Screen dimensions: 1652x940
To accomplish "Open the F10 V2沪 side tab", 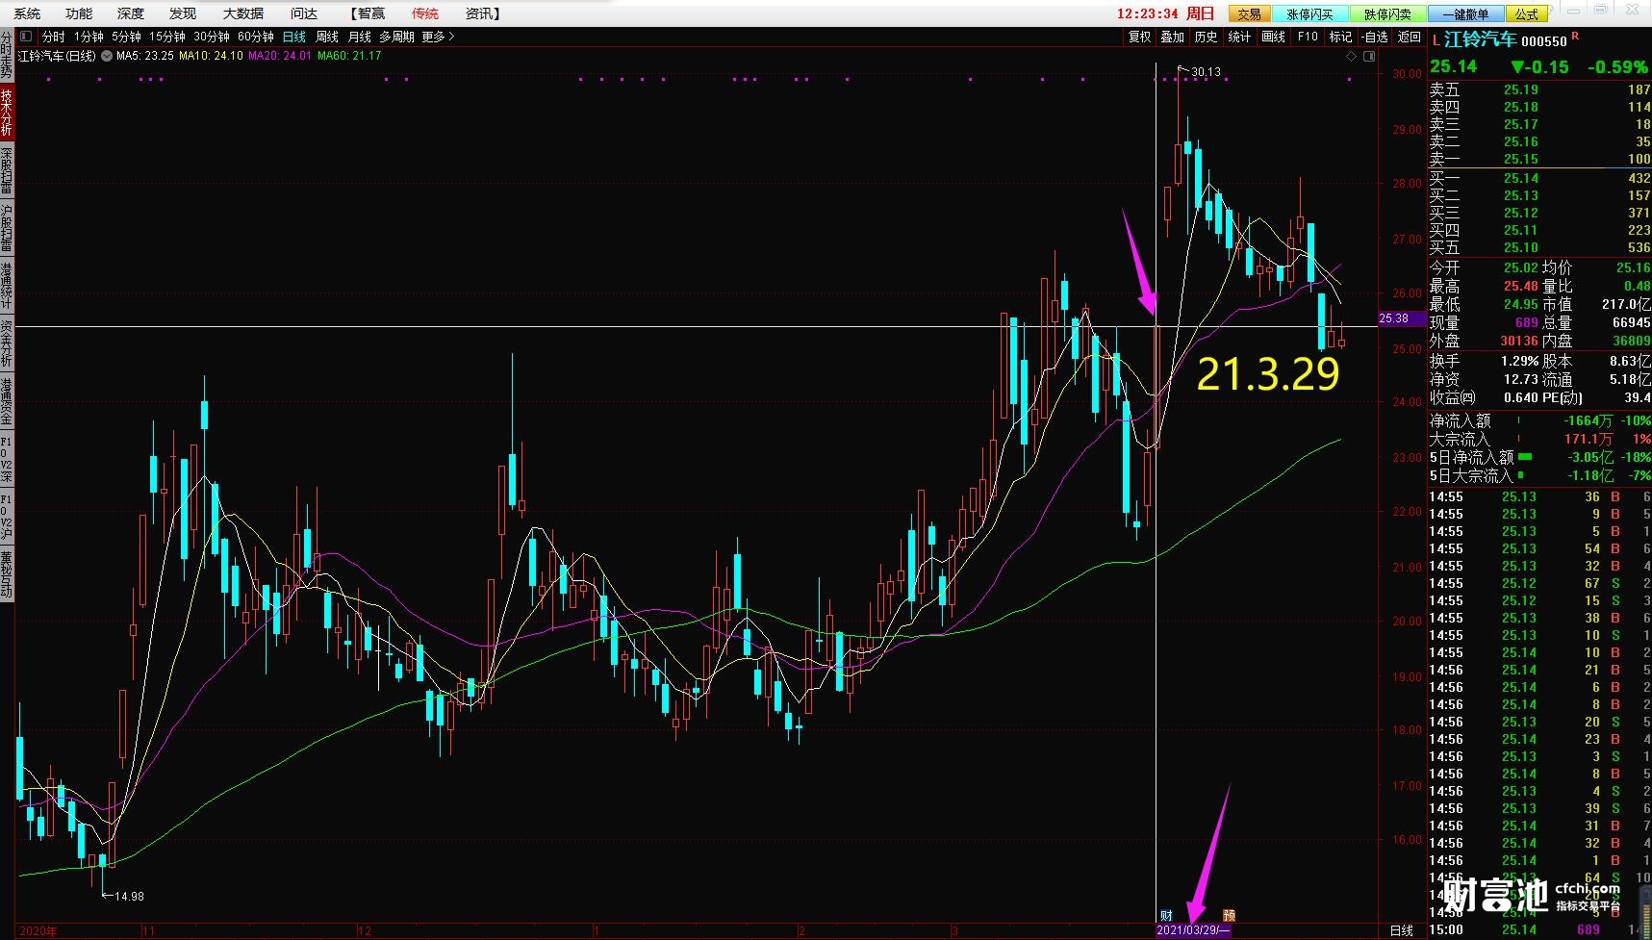I will [x=7, y=516].
